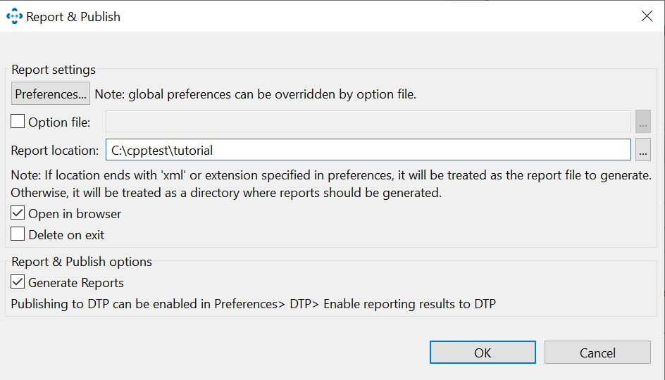Close the Report & Publish dialog

[x=647, y=16]
